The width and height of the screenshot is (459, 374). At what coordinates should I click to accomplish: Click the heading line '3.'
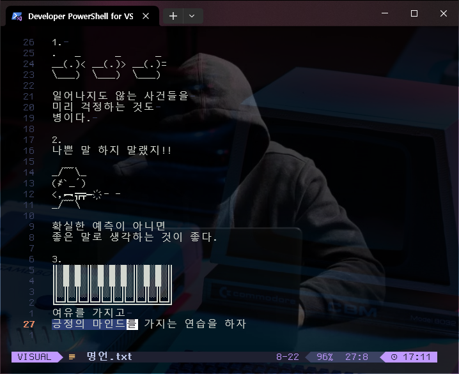coord(57,259)
